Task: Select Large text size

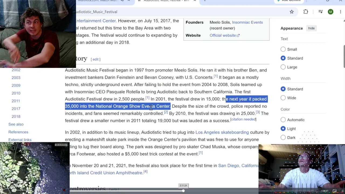Action: pos(283,67)
